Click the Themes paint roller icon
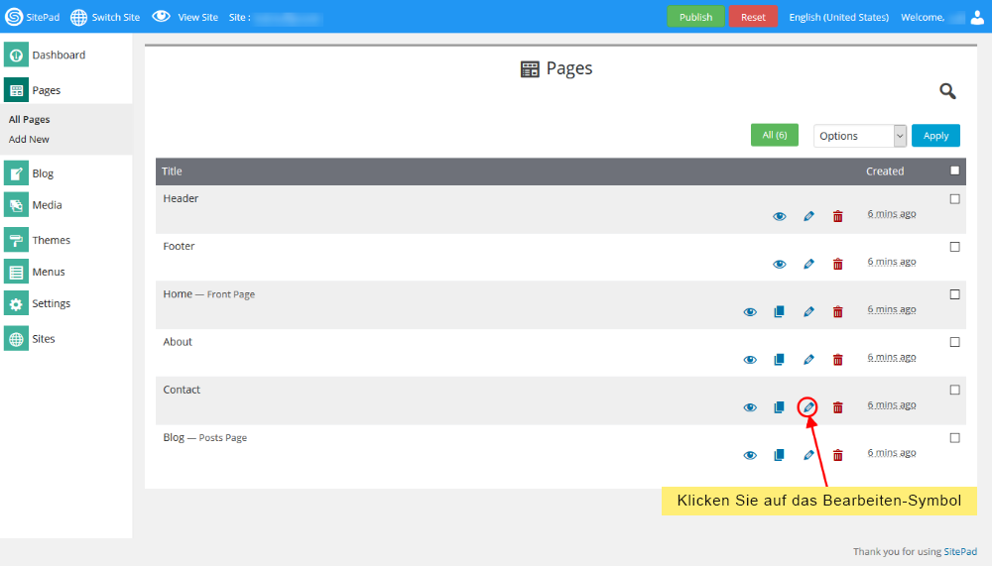 pos(16,240)
